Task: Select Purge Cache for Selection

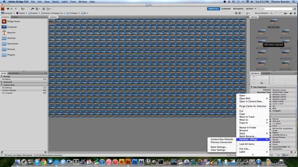Action: point(252,106)
